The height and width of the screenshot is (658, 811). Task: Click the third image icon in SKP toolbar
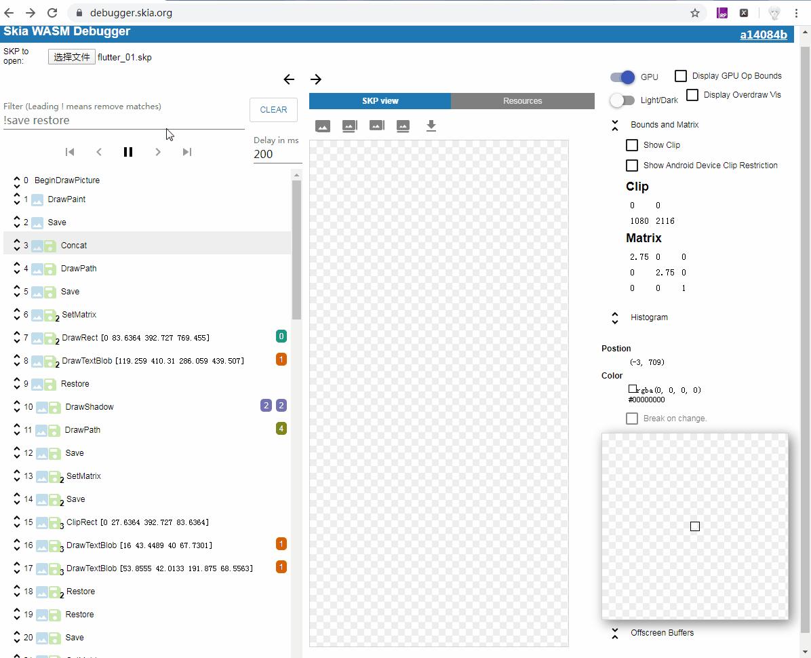coord(376,125)
